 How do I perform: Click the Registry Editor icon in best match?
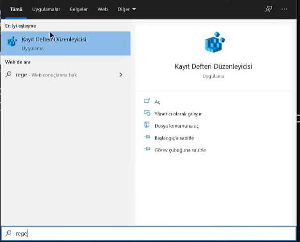[x=12, y=43]
